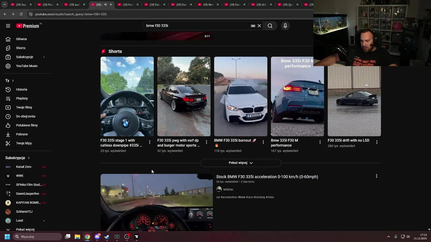
Task: Click the Wyszukaj taskbar search box
Action: coord(37,237)
